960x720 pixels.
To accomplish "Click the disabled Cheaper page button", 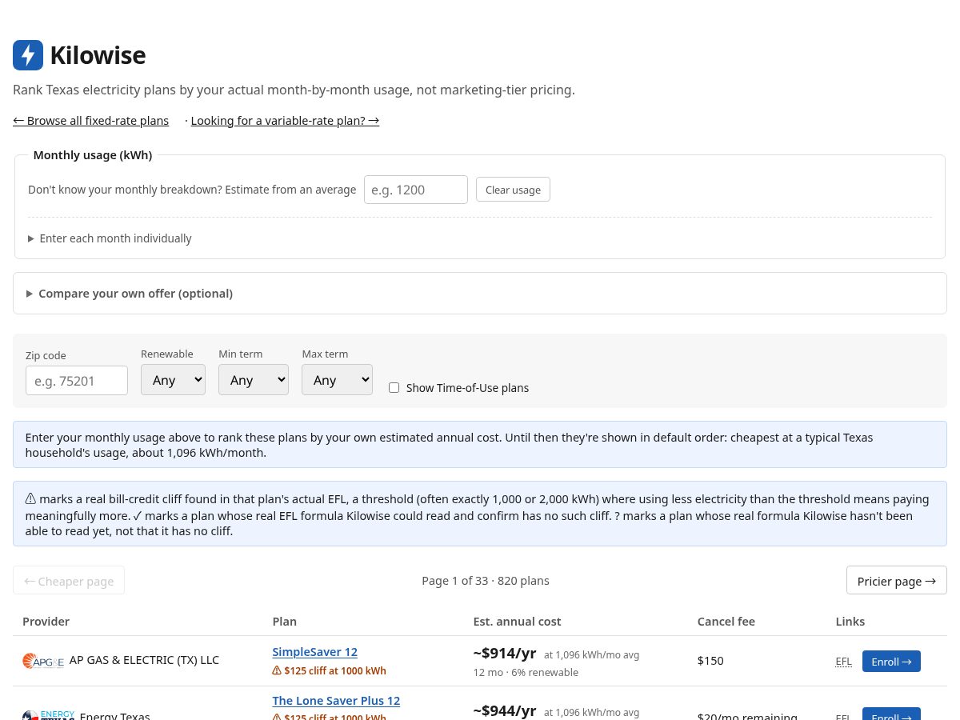I will [69, 581].
